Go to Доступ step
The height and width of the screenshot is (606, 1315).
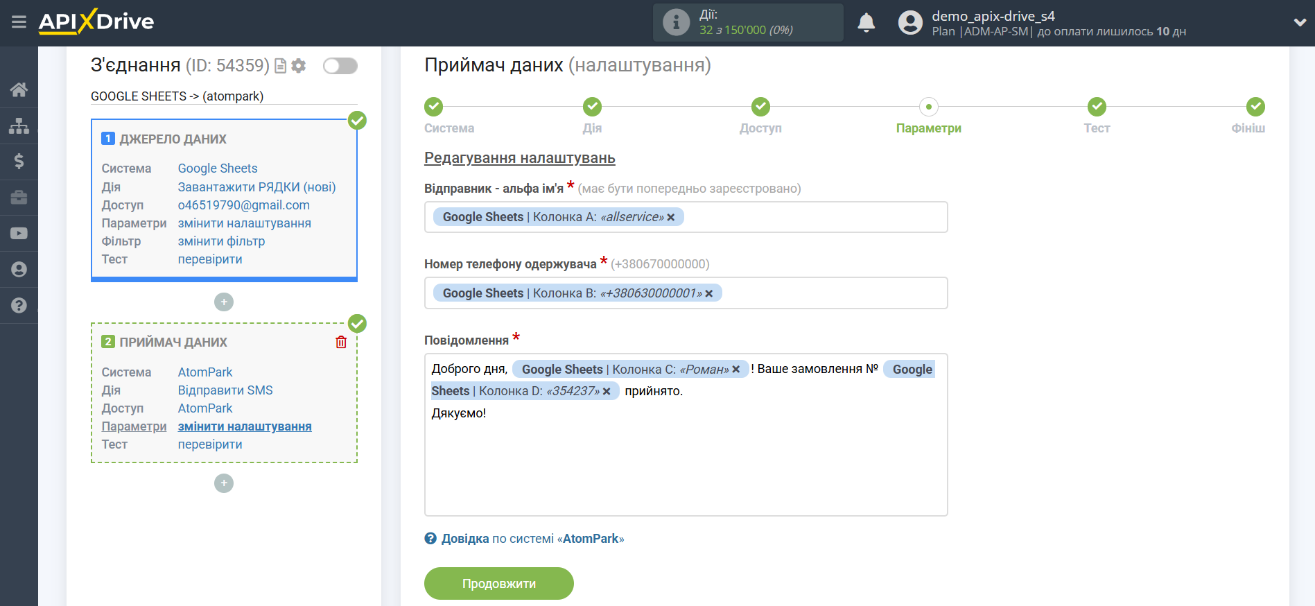[x=760, y=107]
